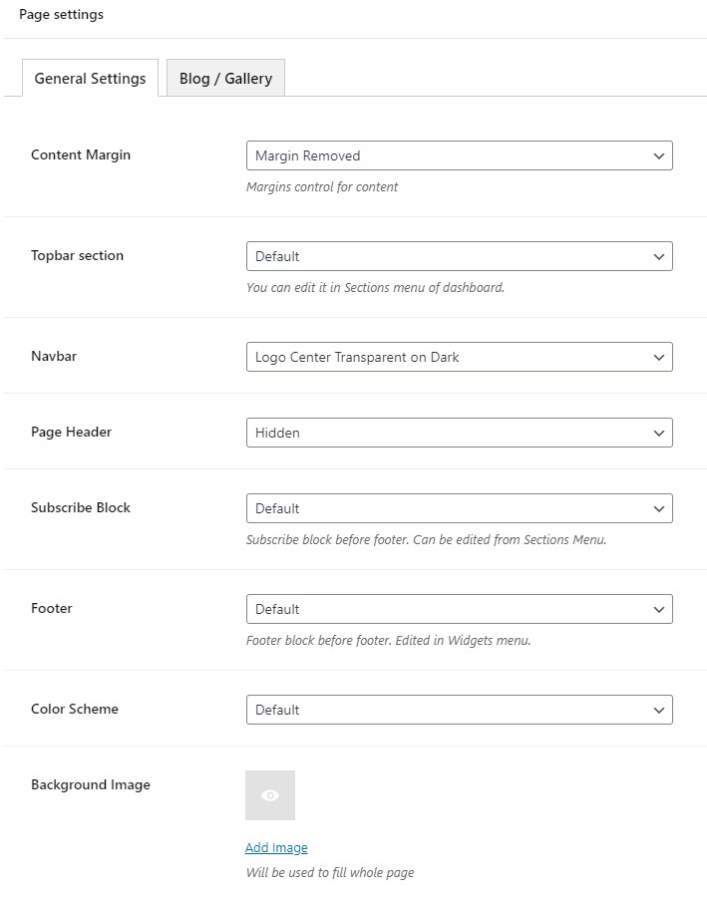Screen dimensions: 707x898
Task: Click the Background Image field label
Action: click(x=91, y=784)
